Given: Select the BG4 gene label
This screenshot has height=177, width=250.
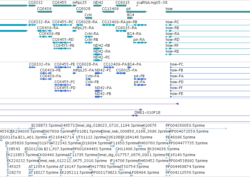Looking at the screenshot, I should [x=130, y=15].
